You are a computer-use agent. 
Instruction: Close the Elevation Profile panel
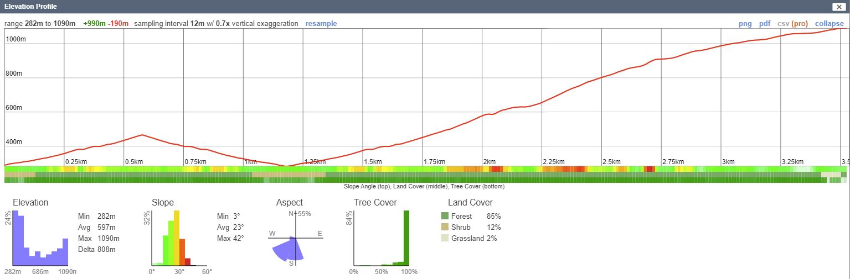tap(839, 7)
